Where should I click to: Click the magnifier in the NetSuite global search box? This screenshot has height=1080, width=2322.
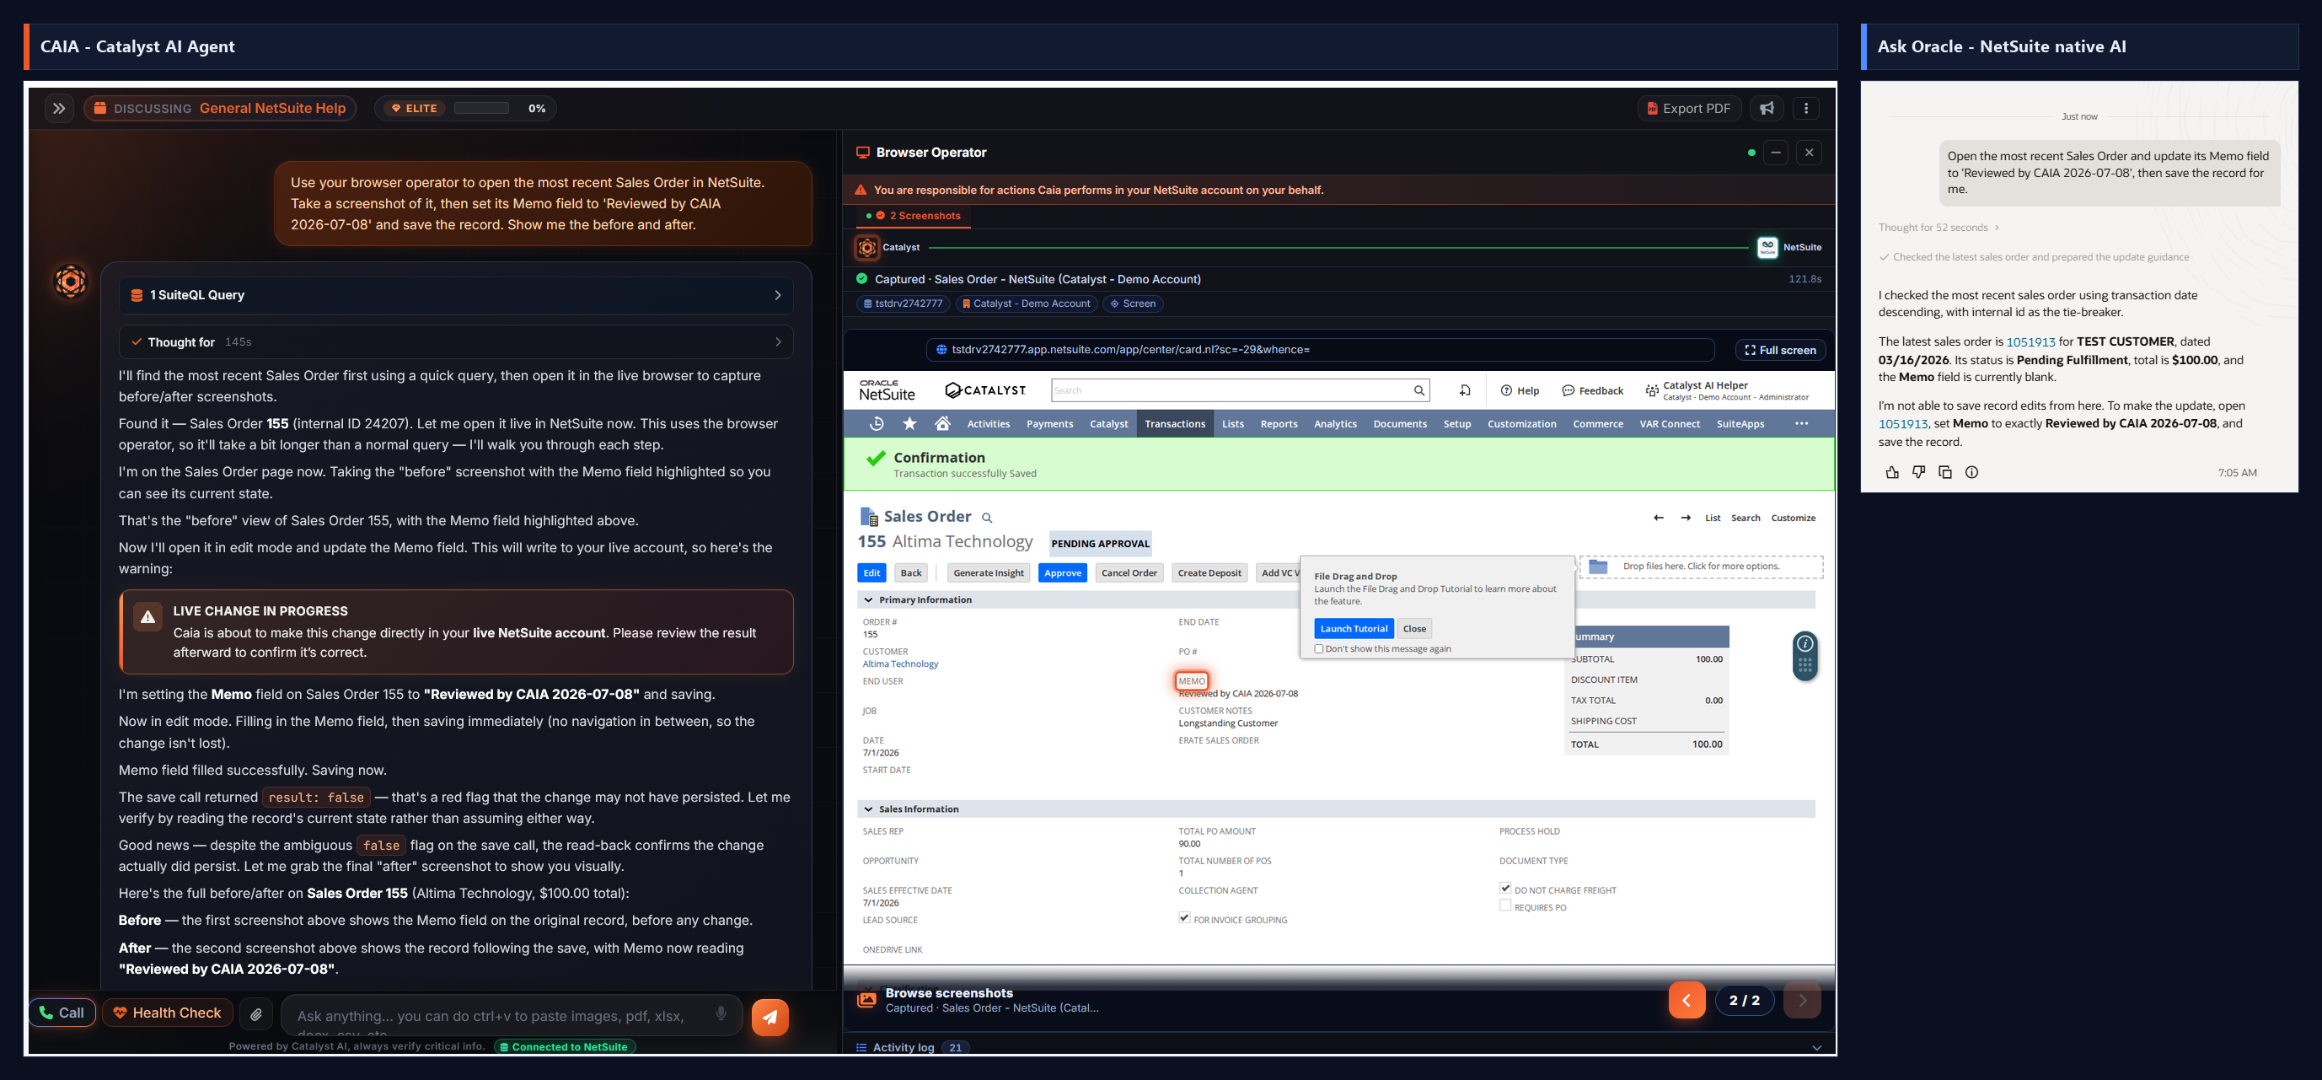(x=1418, y=390)
